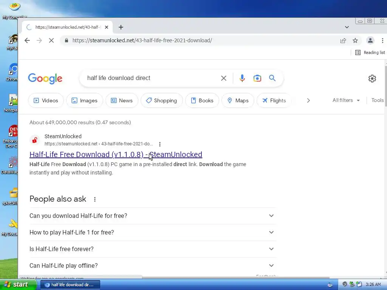Image resolution: width=387 pixels, height=290 pixels.
Task: Click the magnifier search button
Action: (x=272, y=78)
